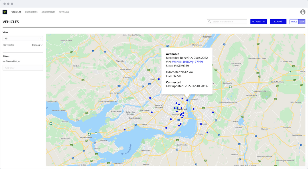Image resolution: width=308 pixels, height=169 pixels.
Task: Click the Add filter input field
Action: click(x=23, y=68)
